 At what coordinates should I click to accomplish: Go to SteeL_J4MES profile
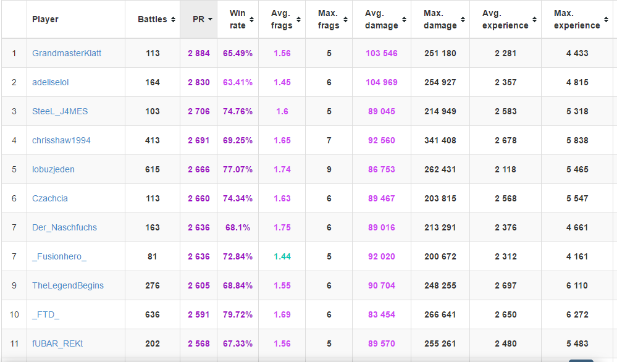[60, 111]
